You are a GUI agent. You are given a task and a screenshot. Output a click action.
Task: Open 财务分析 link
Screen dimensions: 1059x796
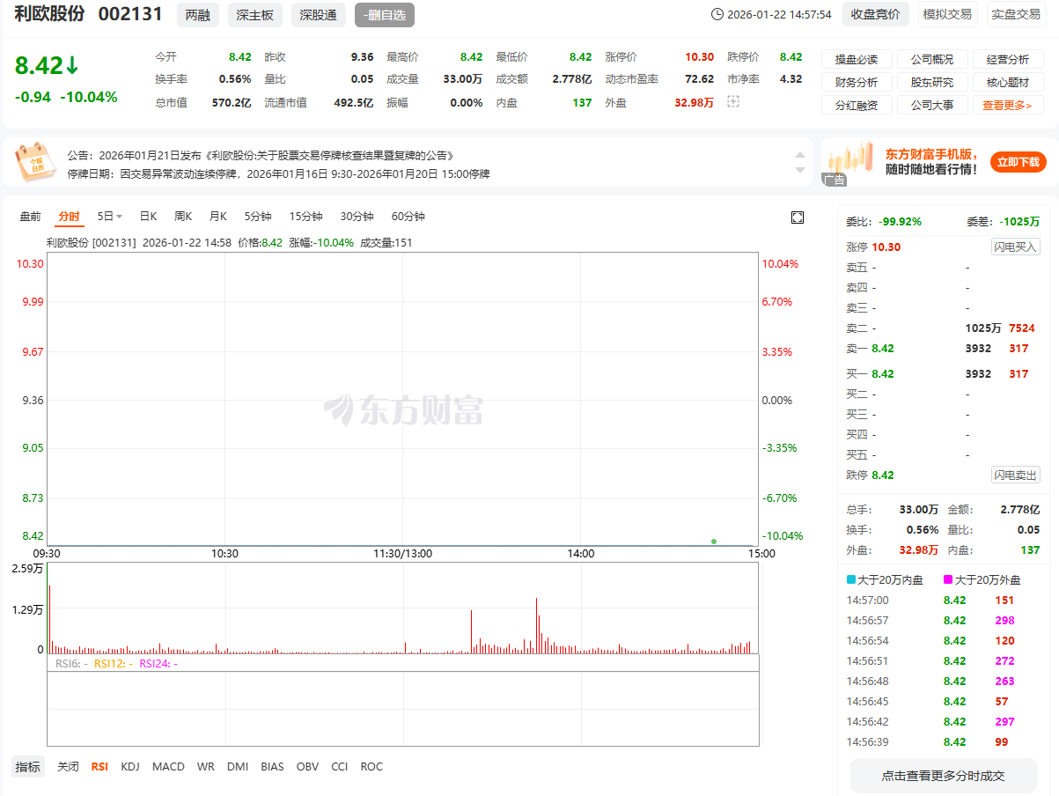point(857,82)
